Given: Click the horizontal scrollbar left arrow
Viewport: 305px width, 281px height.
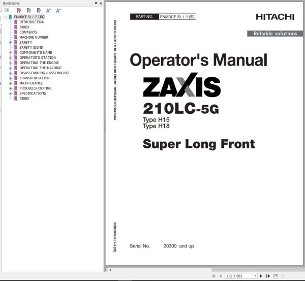Looking at the screenshot, I should 110,270.
